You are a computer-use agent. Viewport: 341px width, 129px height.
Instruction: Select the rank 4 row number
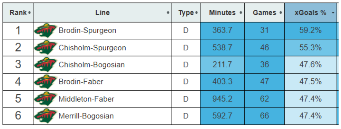point(18,82)
